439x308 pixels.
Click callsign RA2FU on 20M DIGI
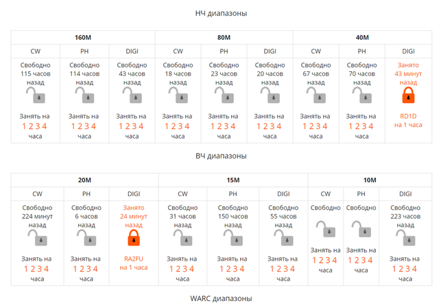pos(134,259)
